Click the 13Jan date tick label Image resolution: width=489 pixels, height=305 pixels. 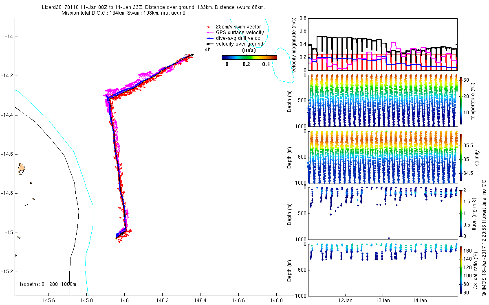click(x=383, y=301)
